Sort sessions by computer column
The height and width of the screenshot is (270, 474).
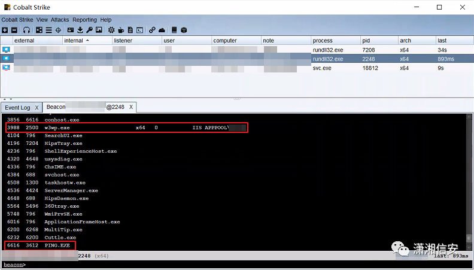(236, 41)
